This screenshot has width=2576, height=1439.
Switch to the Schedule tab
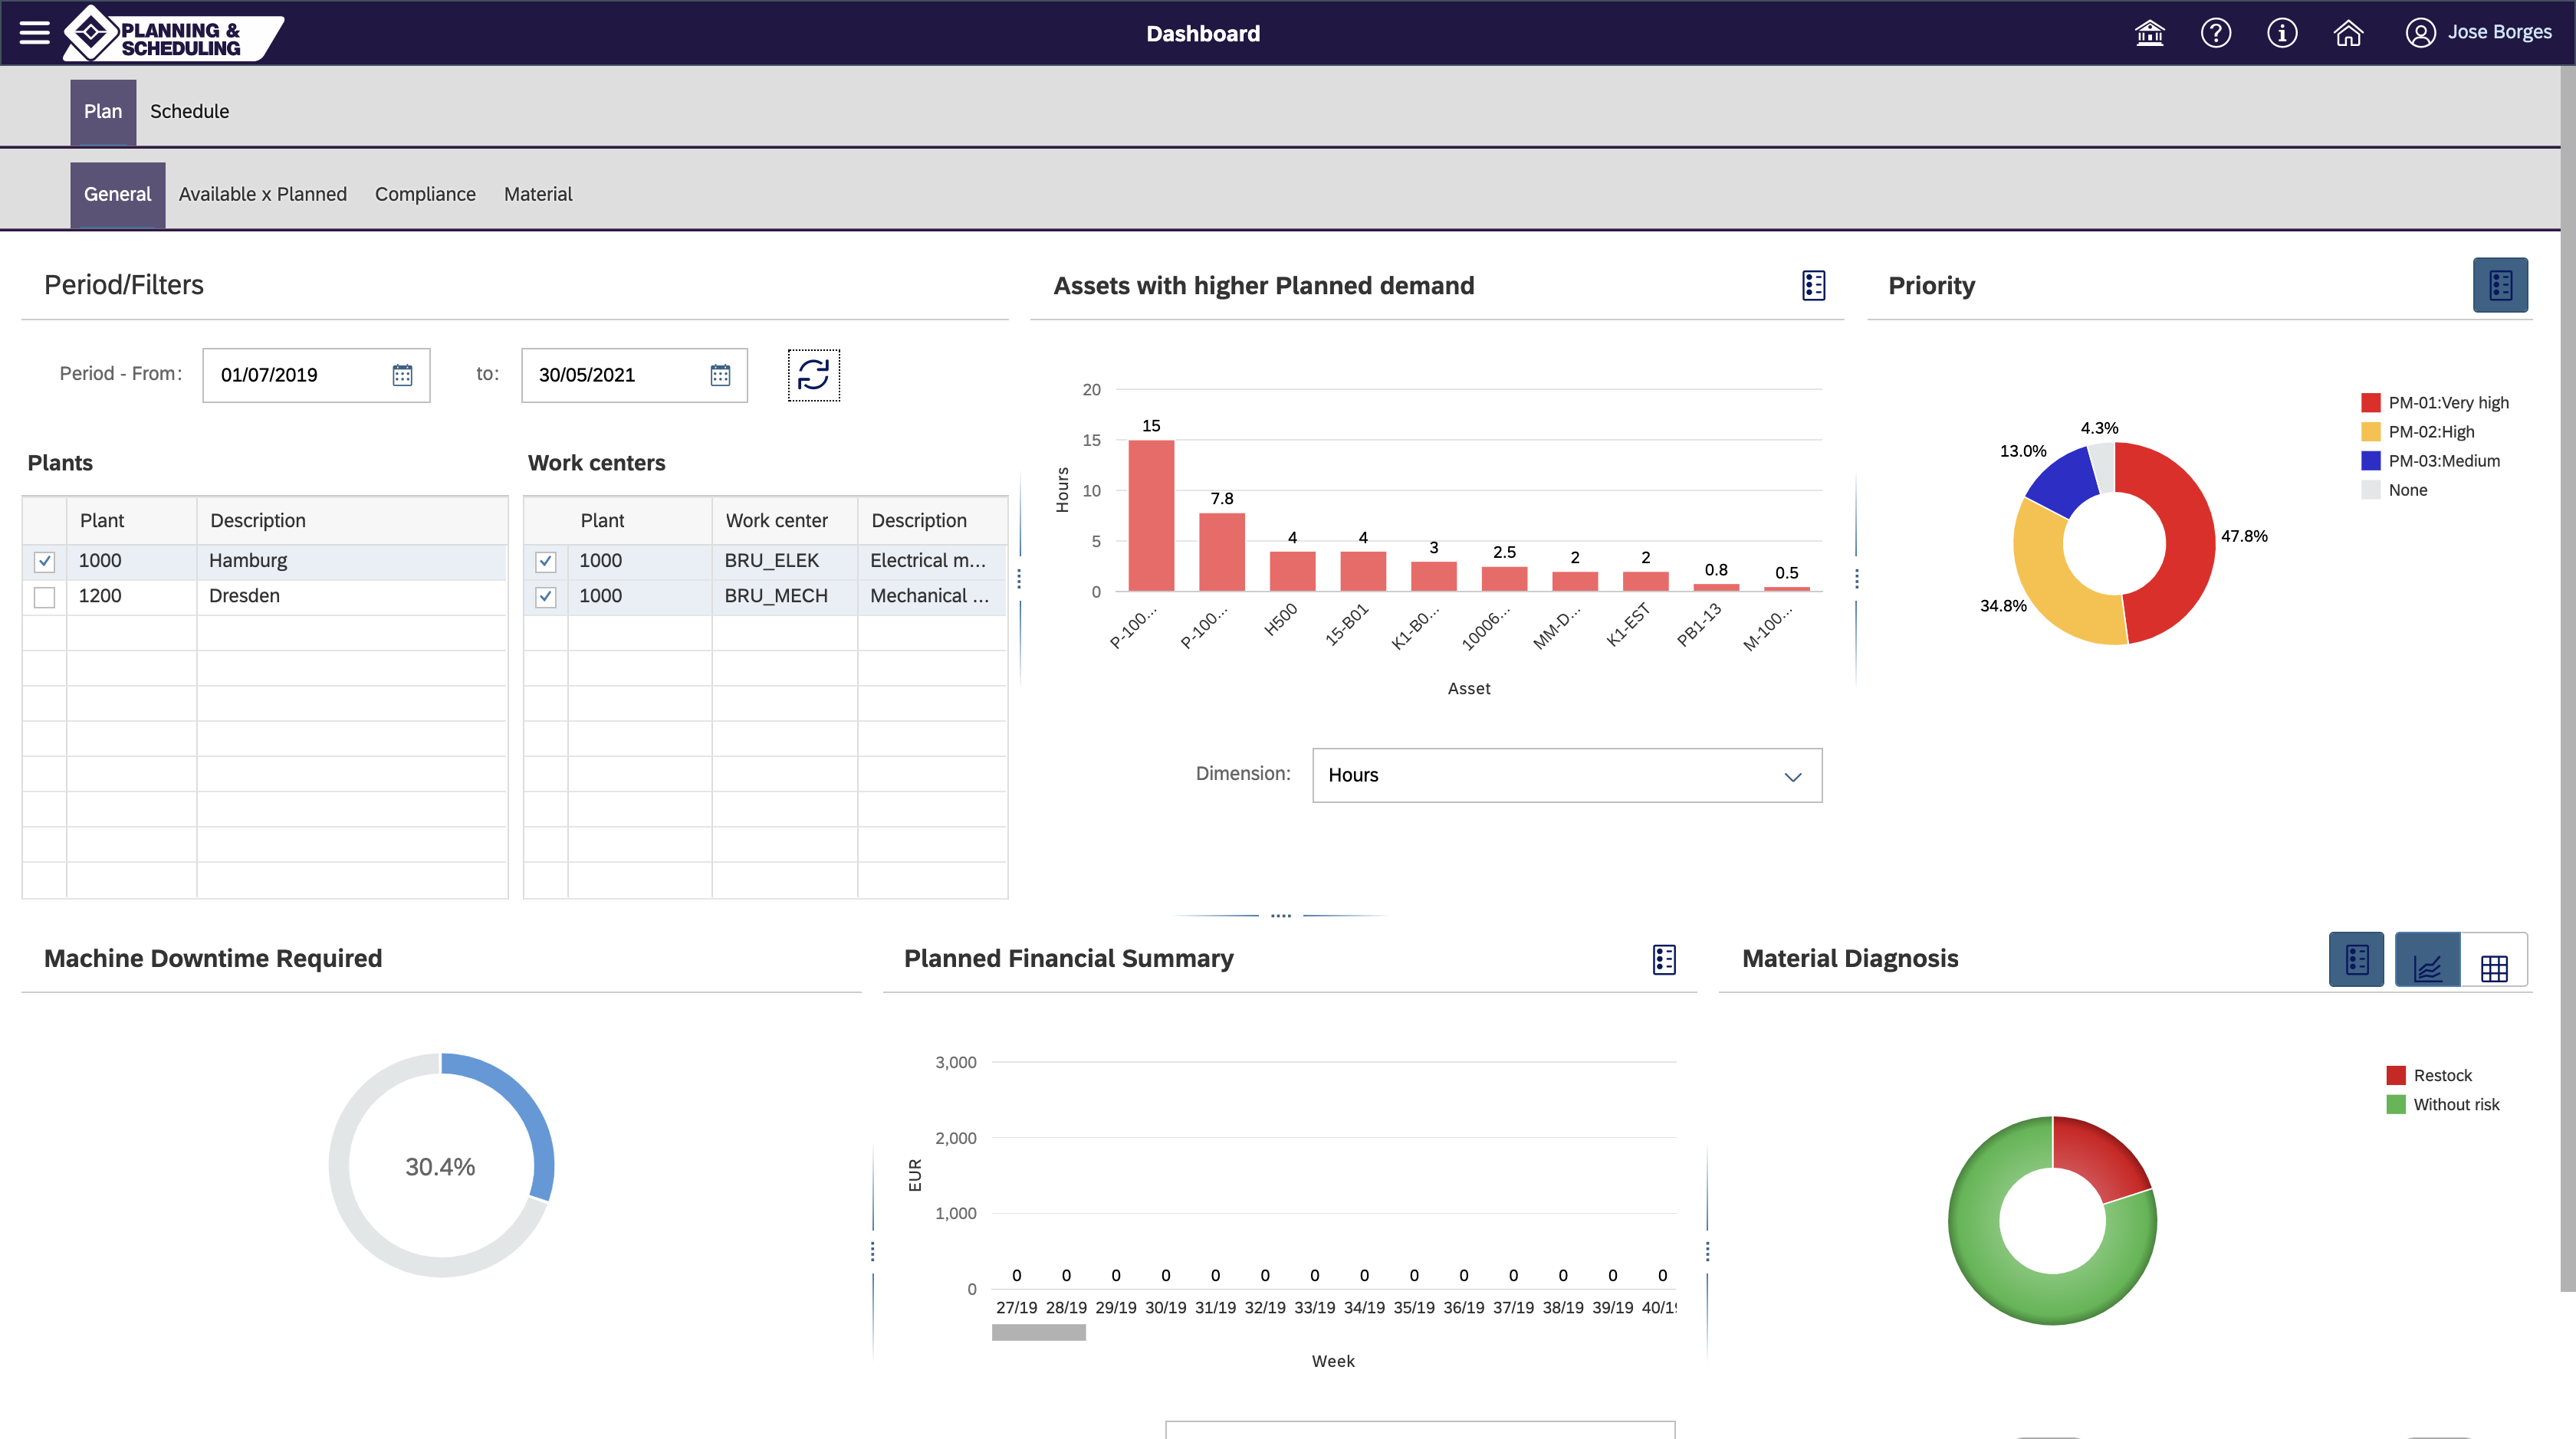tap(189, 111)
